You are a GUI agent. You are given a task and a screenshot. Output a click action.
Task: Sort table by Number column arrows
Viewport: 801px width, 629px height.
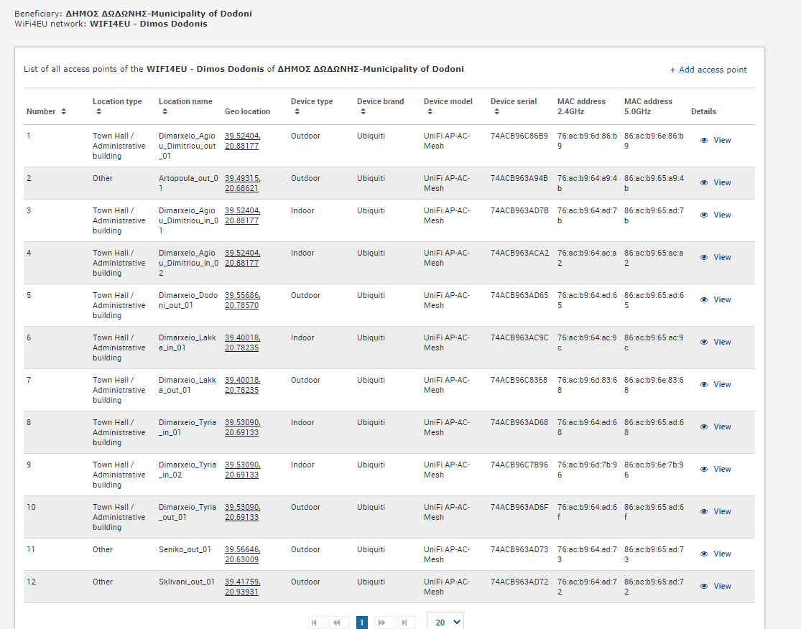click(x=63, y=111)
